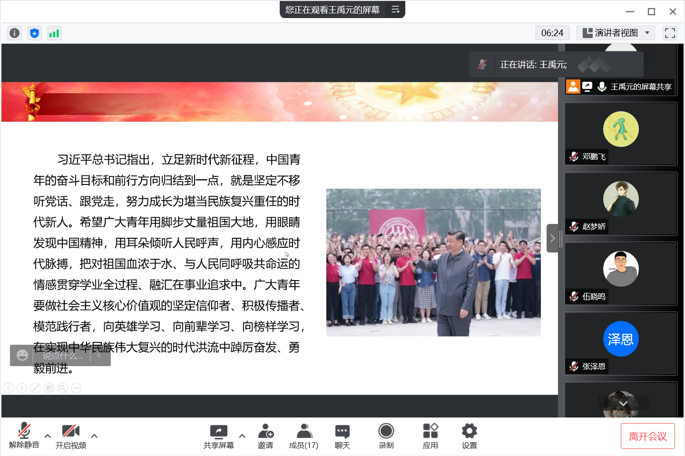This screenshot has width=685, height=456.
Task: Check the network signal status icon
Action: point(54,33)
